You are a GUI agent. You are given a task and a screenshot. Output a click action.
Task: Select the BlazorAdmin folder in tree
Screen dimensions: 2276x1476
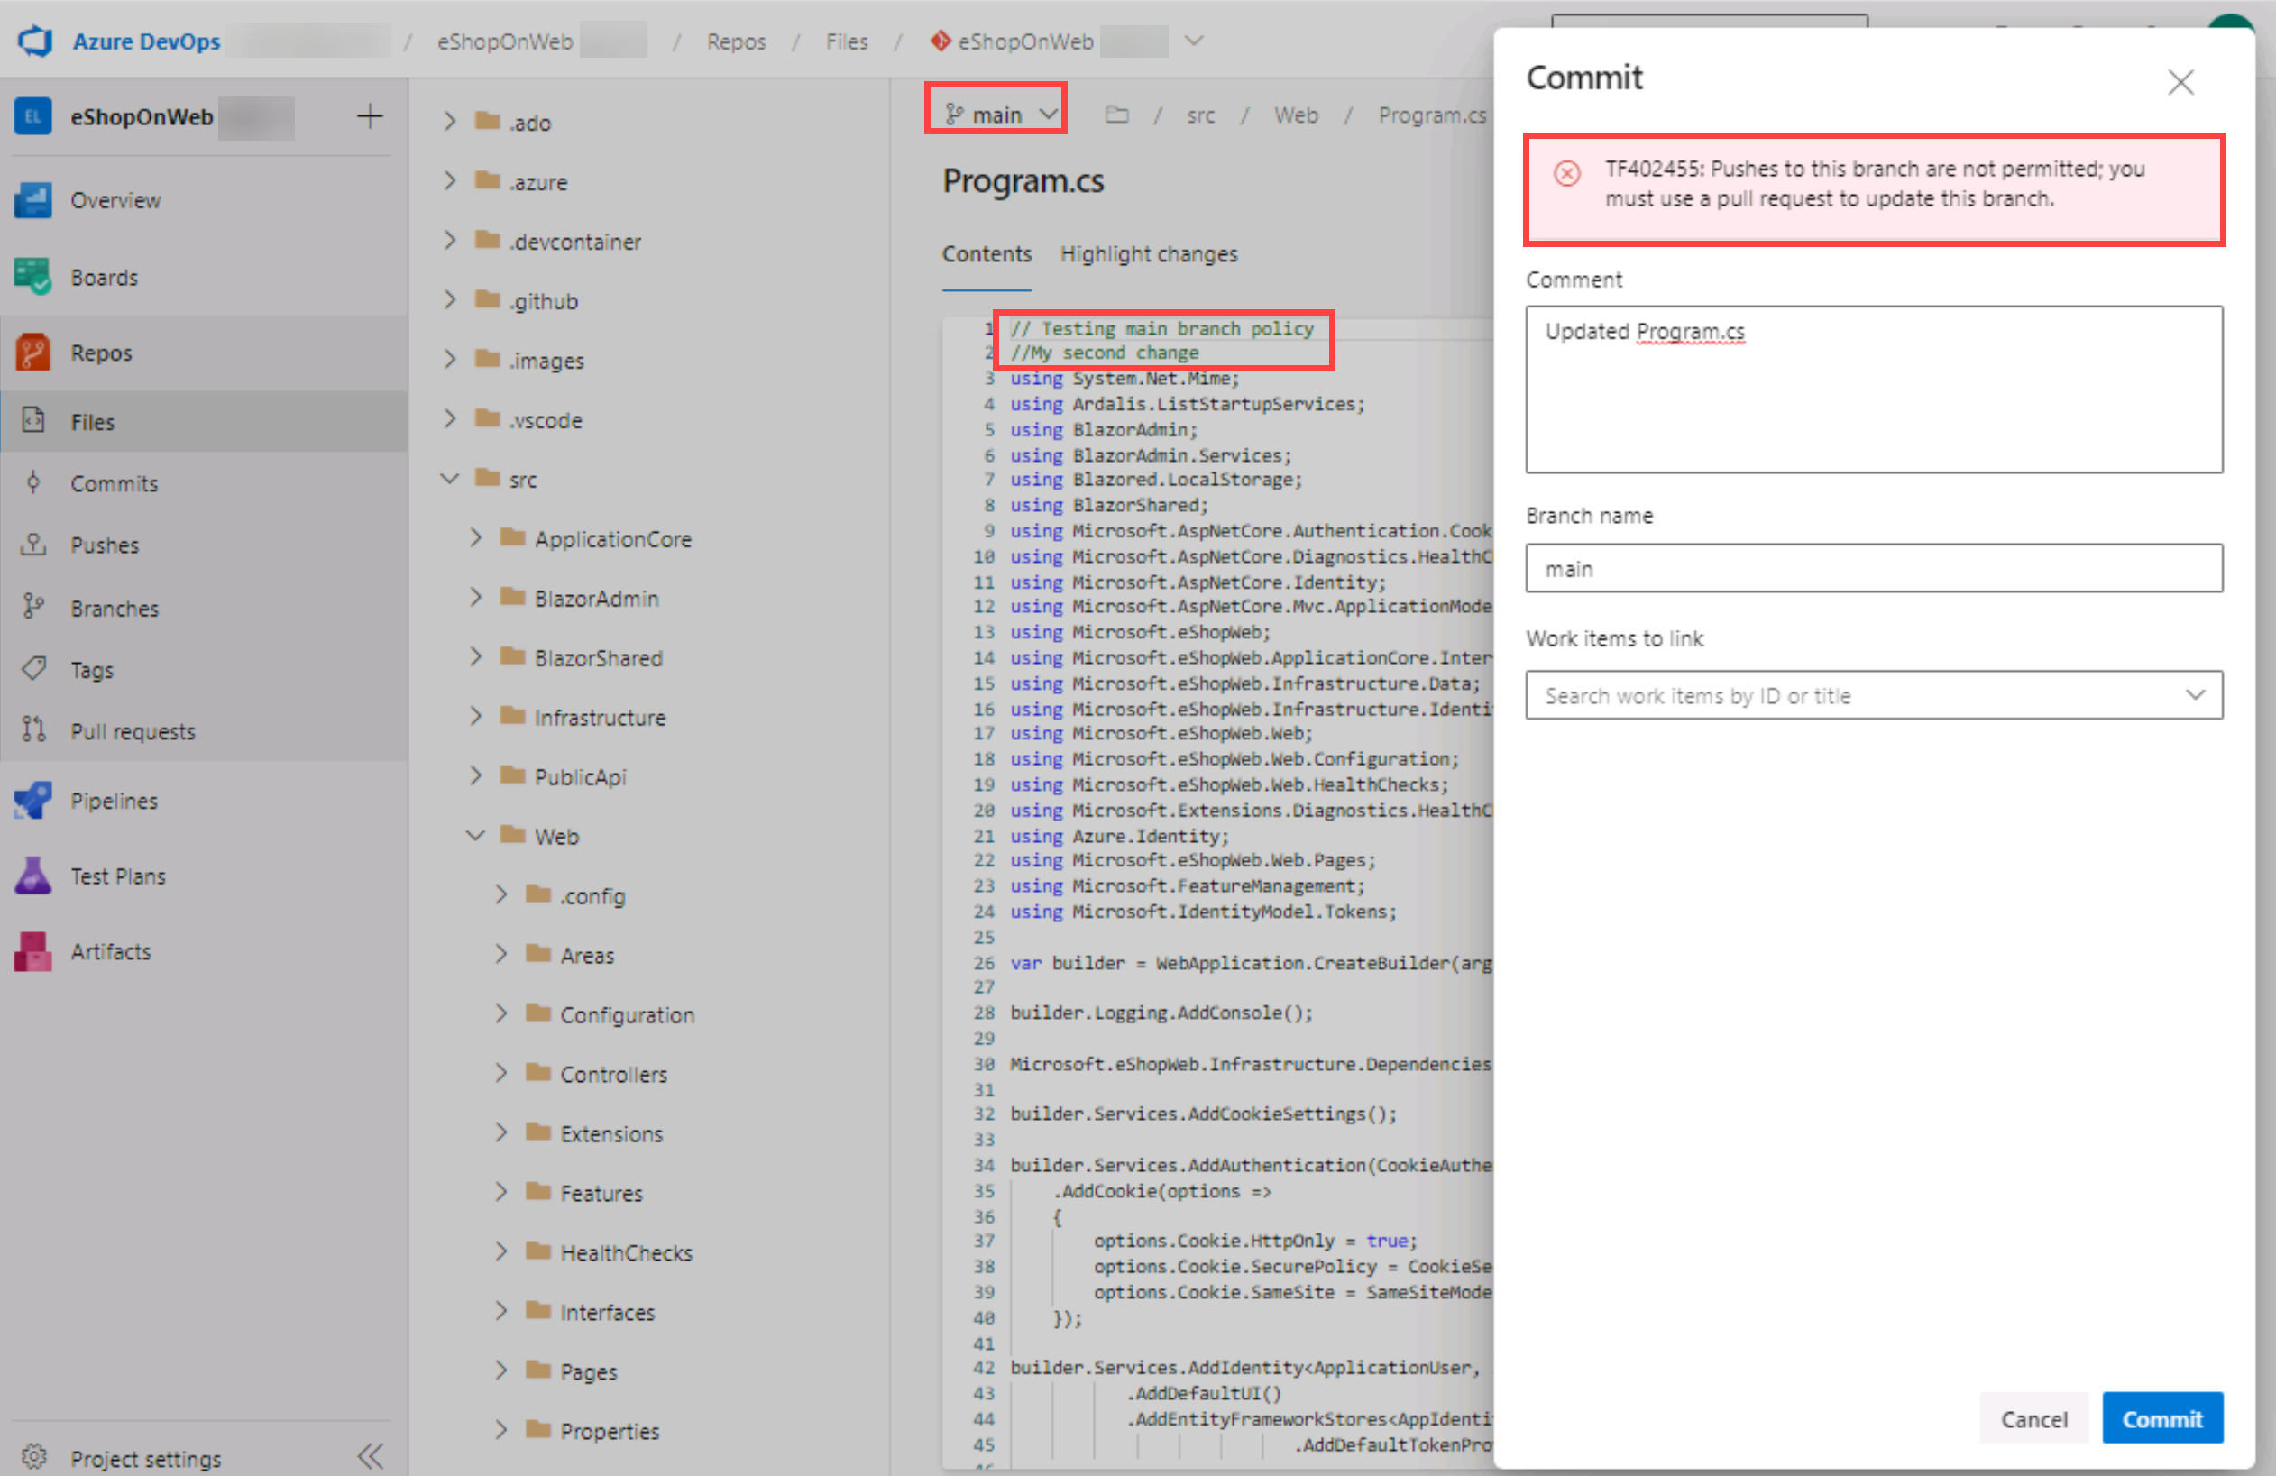(x=597, y=599)
